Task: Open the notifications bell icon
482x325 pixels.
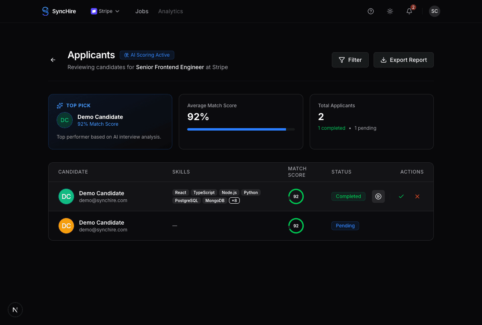Action: click(409, 11)
